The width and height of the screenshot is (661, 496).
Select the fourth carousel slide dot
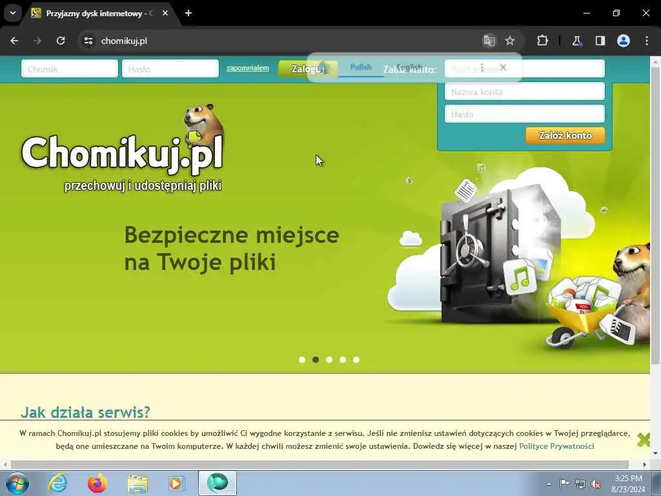pyautogui.click(x=343, y=360)
